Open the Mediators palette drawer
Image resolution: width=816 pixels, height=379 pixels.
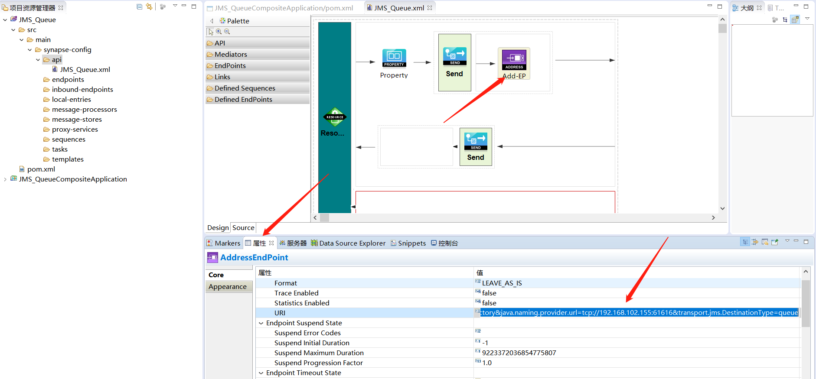(x=258, y=54)
